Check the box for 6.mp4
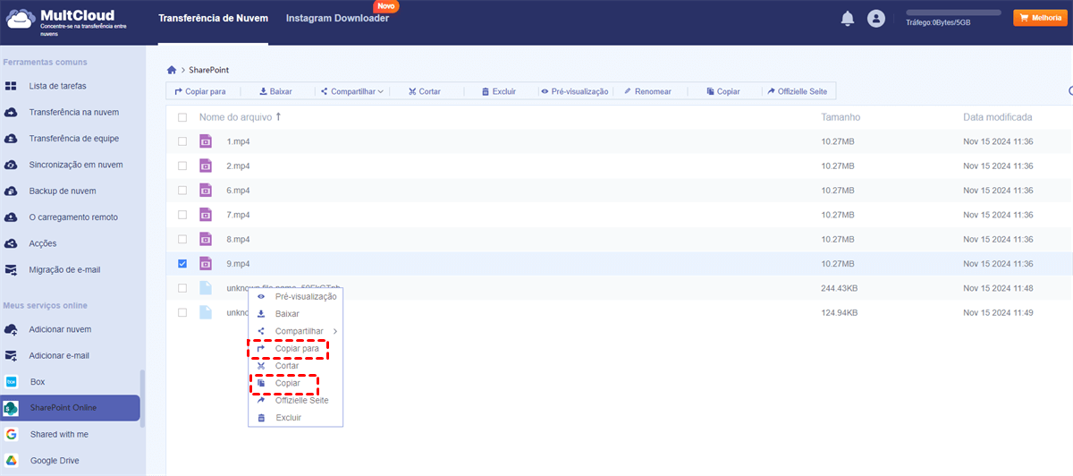 click(x=182, y=191)
